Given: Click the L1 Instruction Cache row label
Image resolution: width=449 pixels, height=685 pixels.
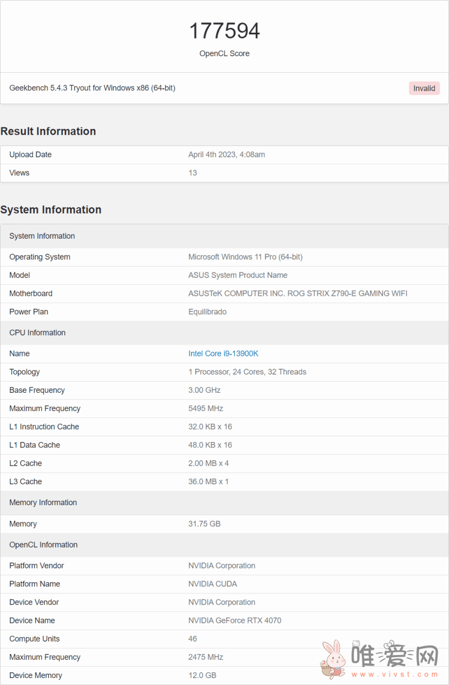Looking at the screenshot, I should point(44,427).
